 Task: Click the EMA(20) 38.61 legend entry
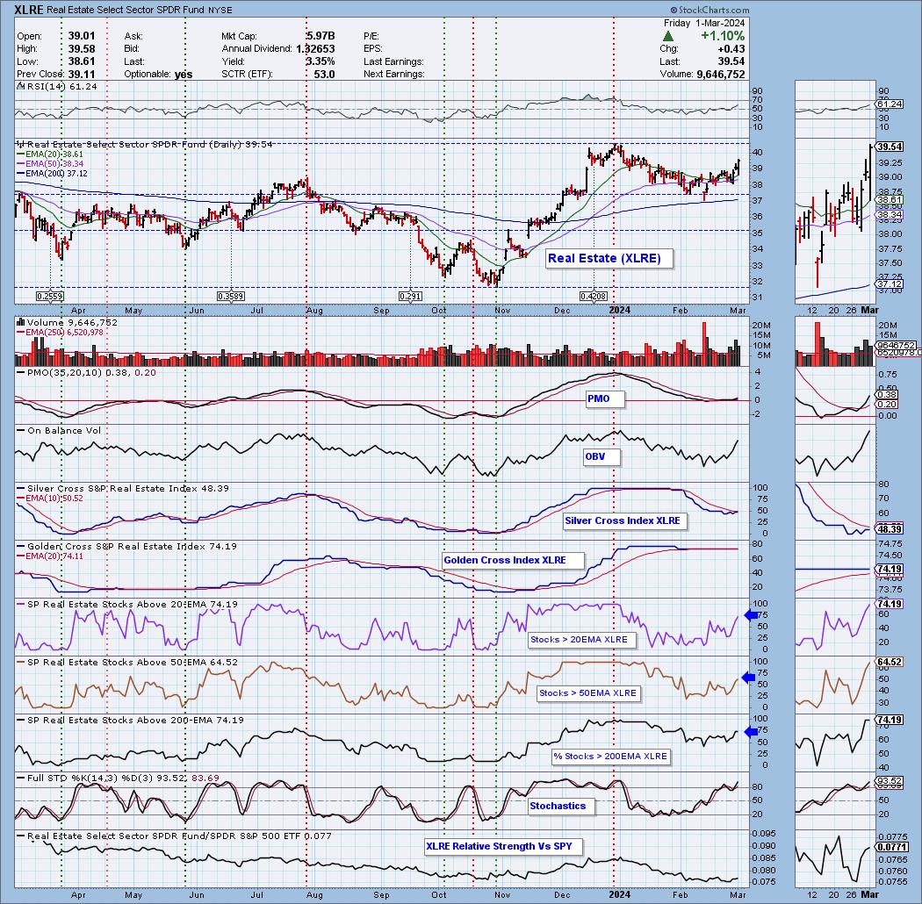click(50, 154)
